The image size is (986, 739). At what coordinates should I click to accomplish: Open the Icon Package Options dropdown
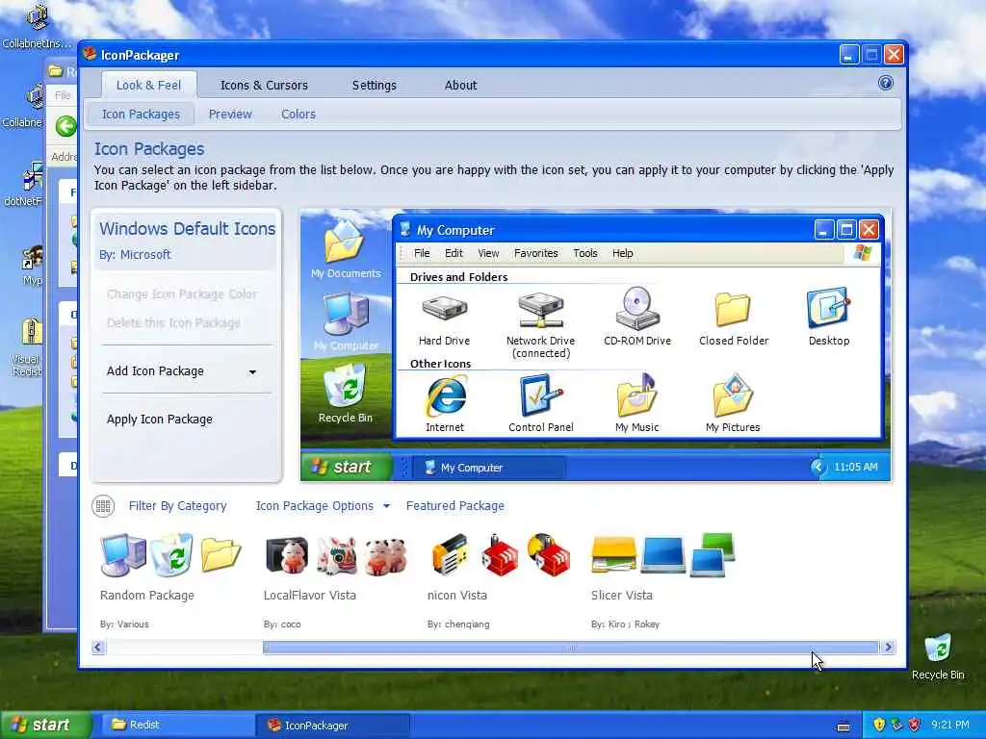[x=323, y=506]
